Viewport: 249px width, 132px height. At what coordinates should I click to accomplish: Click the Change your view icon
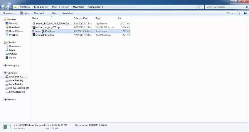tap(228, 13)
